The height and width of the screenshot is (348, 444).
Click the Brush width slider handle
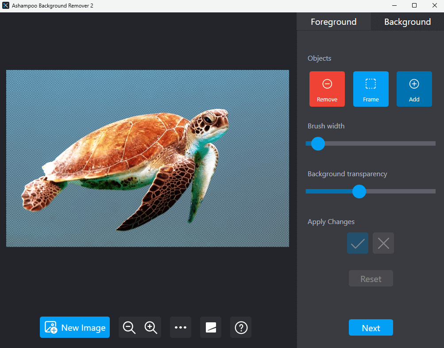[318, 143]
